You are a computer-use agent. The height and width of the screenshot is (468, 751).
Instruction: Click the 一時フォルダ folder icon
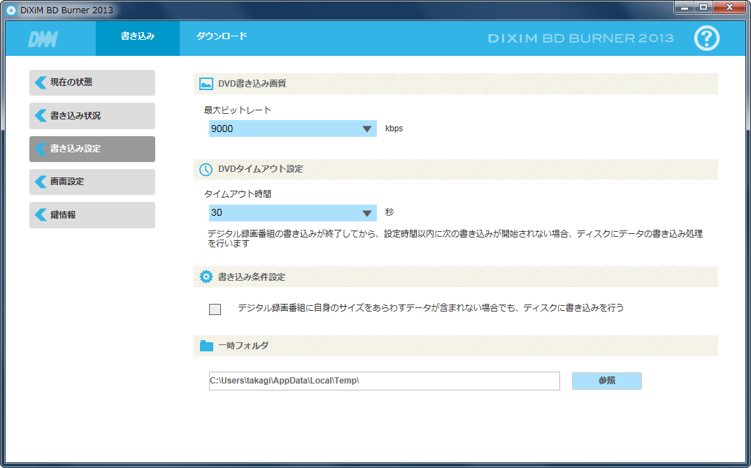[x=206, y=346]
